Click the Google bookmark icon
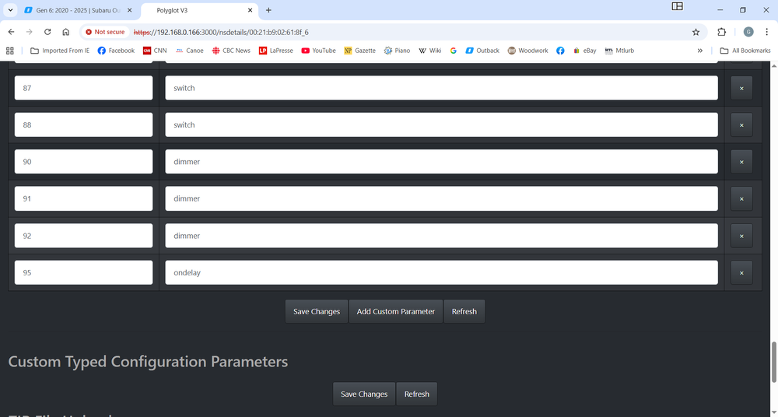778x417 pixels. tap(454, 51)
